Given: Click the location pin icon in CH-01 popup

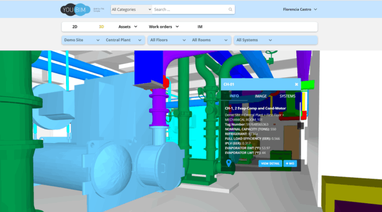Looking at the screenshot, I should click(229, 163).
